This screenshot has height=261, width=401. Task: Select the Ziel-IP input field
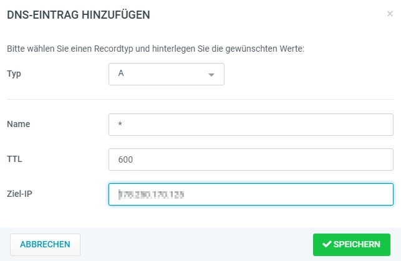point(251,194)
